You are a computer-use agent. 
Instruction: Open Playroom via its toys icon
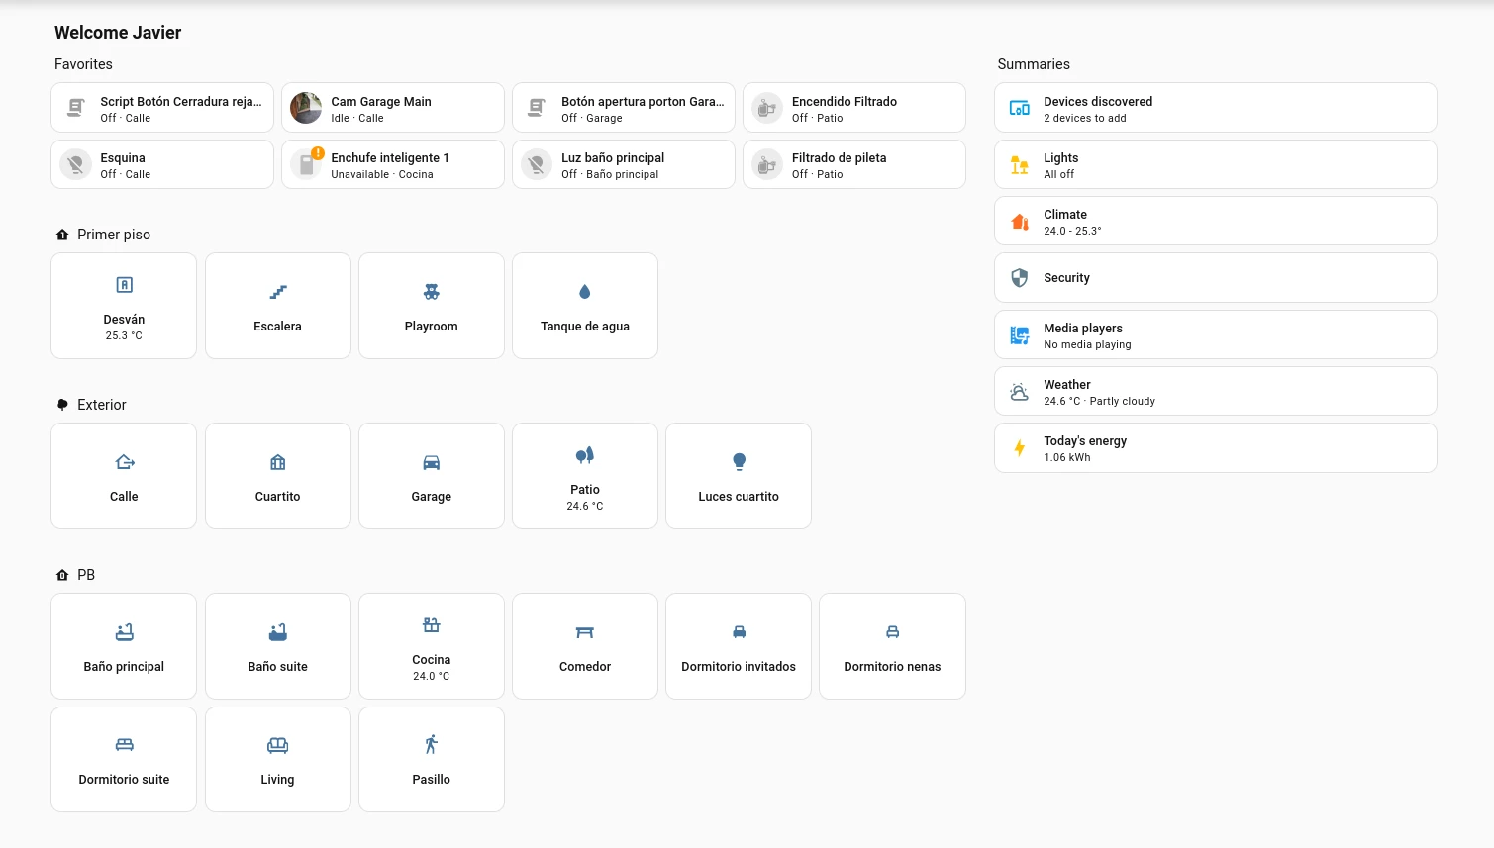(431, 291)
